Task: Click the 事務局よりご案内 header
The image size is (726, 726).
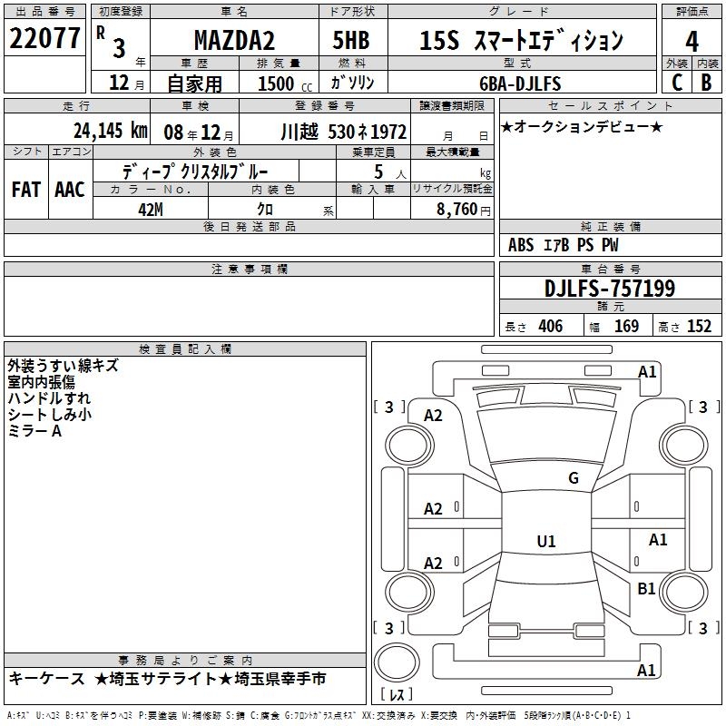Action: [x=185, y=661]
